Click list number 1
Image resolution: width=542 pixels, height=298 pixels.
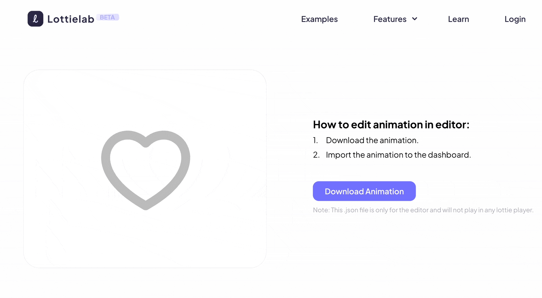(315, 140)
